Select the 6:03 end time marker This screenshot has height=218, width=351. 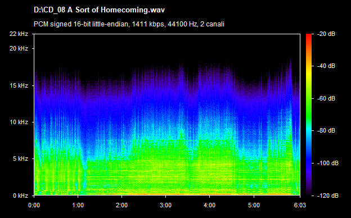(300, 205)
